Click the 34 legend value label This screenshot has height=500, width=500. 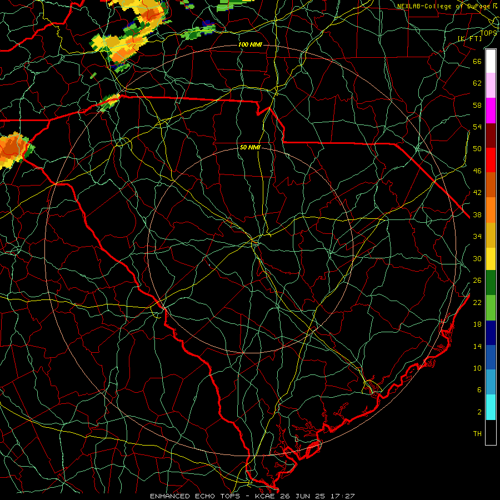point(477,237)
